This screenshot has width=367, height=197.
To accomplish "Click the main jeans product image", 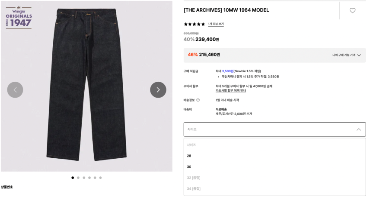I will click(x=86, y=85).
